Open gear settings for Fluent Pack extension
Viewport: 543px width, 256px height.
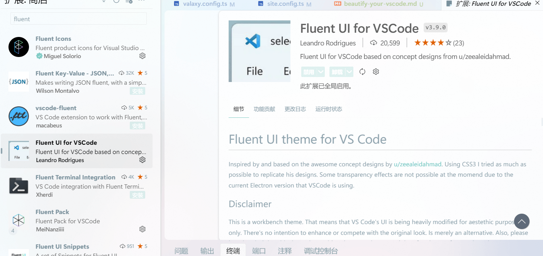click(142, 229)
